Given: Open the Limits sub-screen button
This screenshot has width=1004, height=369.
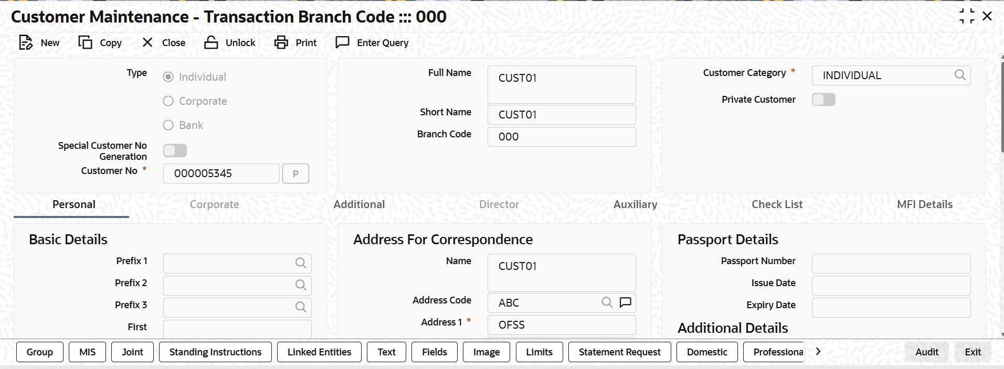Looking at the screenshot, I should click(x=540, y=352).
